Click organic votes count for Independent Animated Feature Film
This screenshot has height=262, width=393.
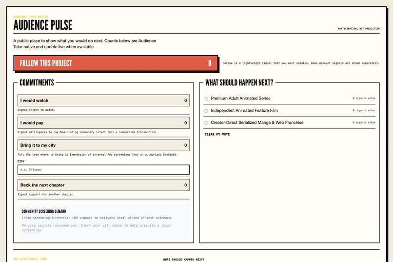pyautogui.click(x=364, y=110)
